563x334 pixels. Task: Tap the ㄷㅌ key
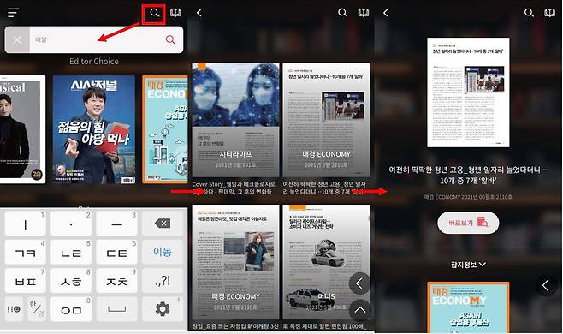pos(116,252)
